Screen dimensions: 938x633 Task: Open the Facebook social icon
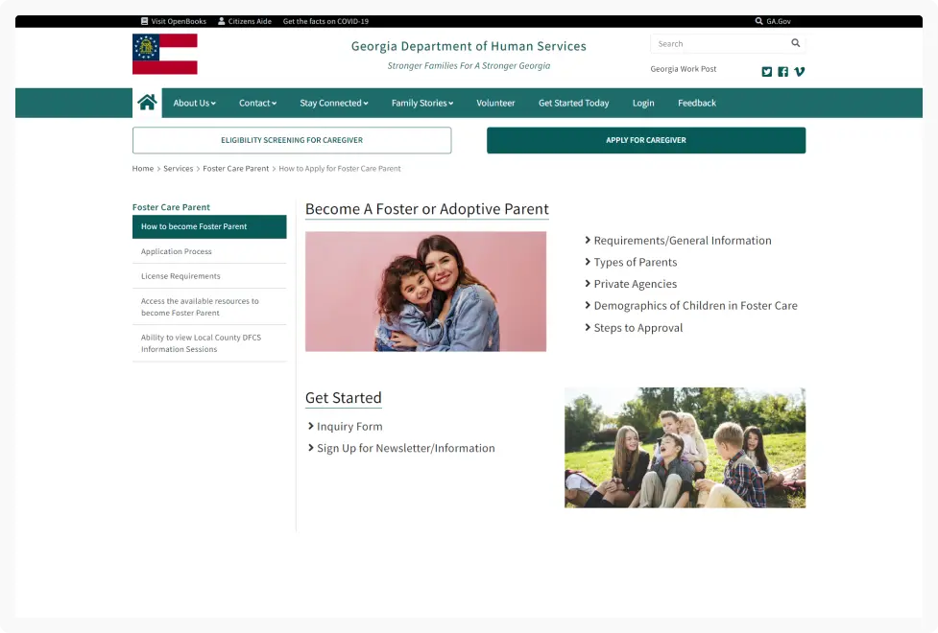pos(782,72)
